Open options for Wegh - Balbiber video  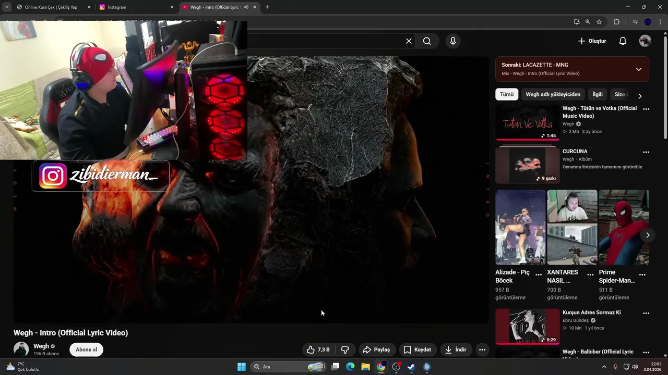646,353
